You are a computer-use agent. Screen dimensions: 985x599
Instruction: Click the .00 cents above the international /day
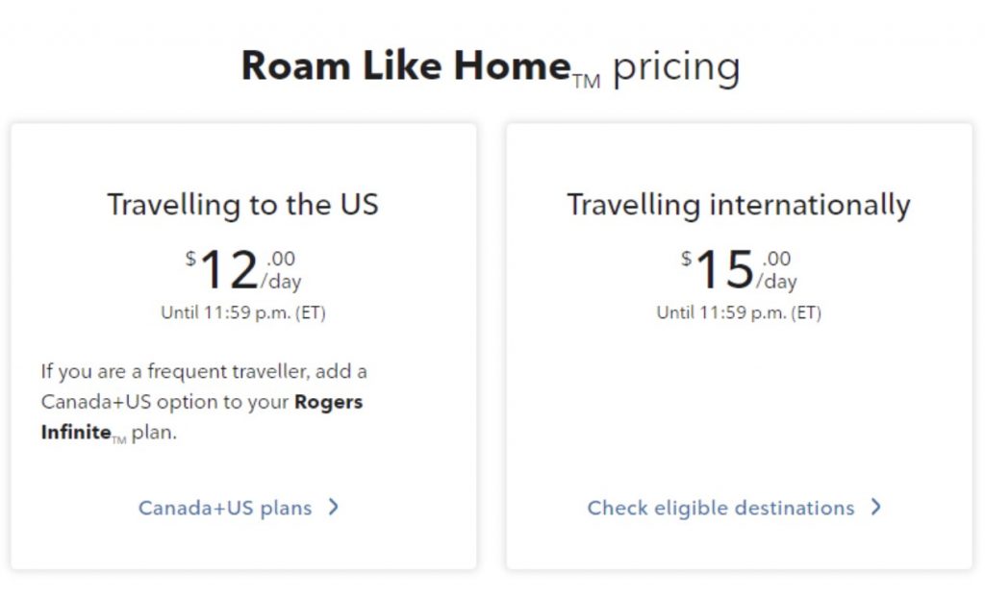(x=776, y=258)
